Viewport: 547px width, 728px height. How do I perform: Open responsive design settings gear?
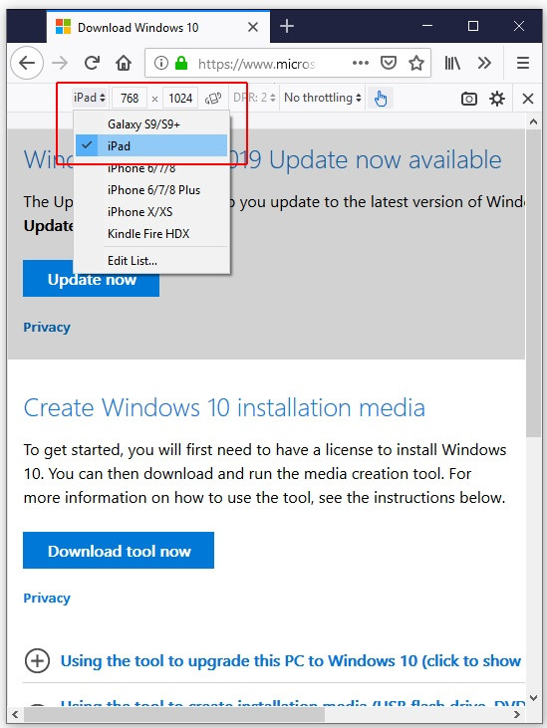click(497, 99)
